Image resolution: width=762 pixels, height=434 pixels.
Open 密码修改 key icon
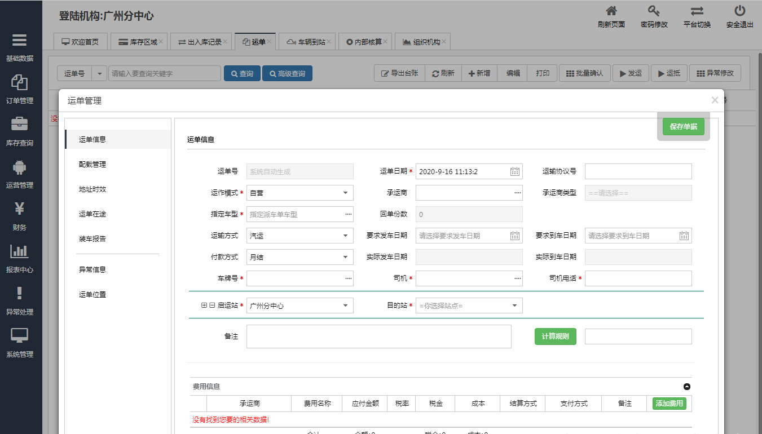click(654, 11)
